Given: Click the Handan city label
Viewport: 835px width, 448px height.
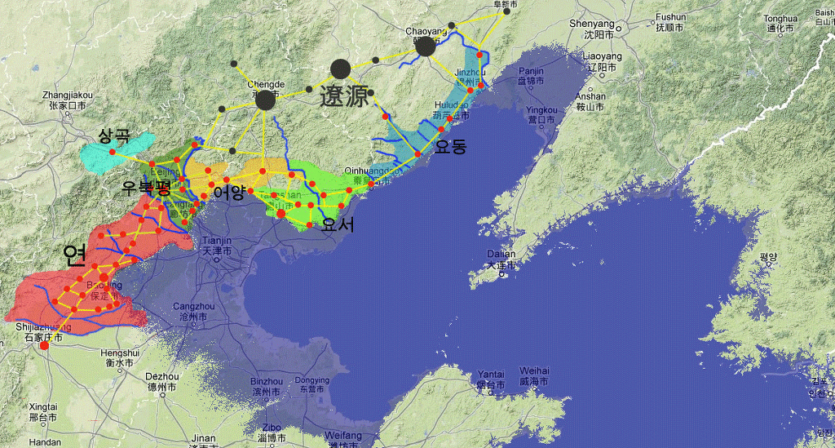Looking at the screenshot, I should click(45, 442).
